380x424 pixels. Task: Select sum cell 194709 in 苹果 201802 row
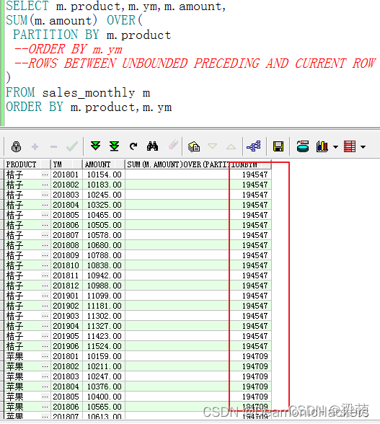(x=198, y=366)
